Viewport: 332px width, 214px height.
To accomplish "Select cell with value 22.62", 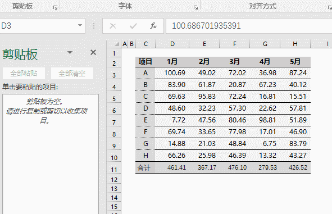I will coord(265,108).
